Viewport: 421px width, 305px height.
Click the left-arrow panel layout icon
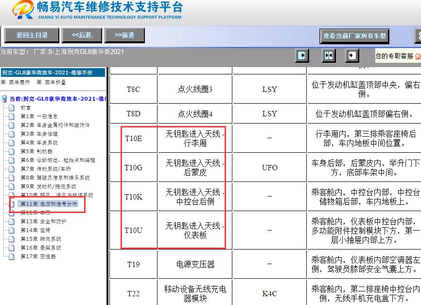coord(352,55)
